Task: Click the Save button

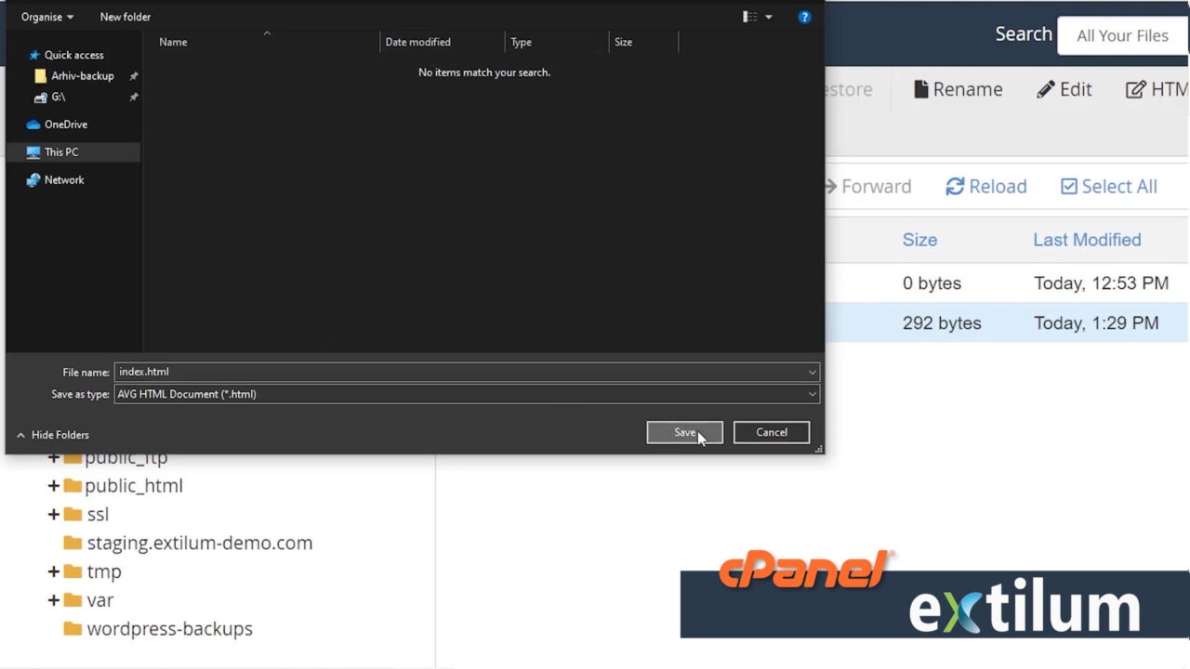Action: click(684, 431)
